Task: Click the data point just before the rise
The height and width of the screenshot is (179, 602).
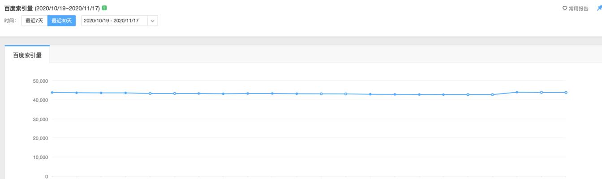Action: (x=492, y=94)
